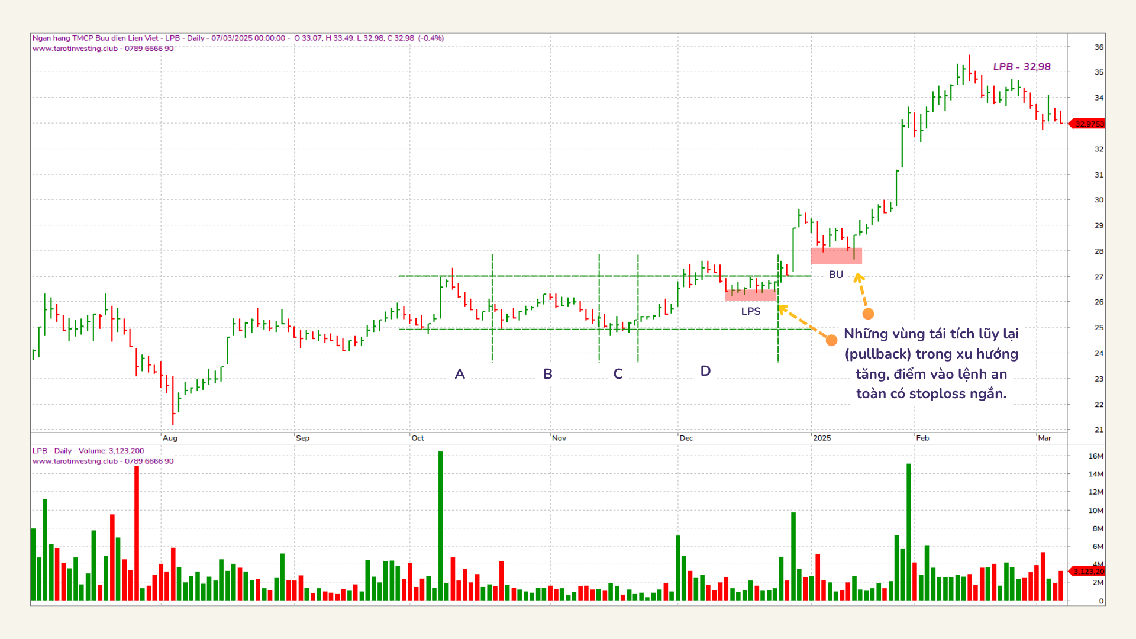Click the 2025 marker on time axis
Screen dimensions: 1136x639
(822, 438)
